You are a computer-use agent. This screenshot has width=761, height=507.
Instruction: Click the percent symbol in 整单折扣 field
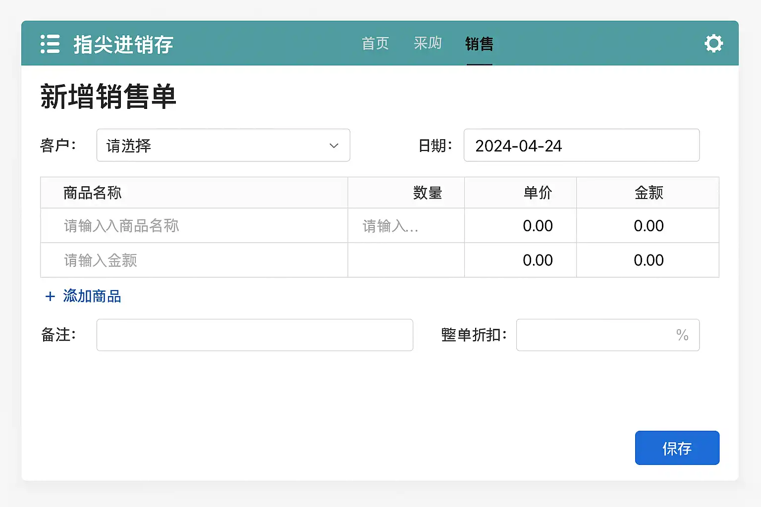coord(682,335)
